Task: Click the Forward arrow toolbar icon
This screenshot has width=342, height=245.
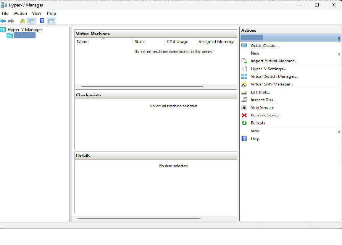Action: (11, 21)
